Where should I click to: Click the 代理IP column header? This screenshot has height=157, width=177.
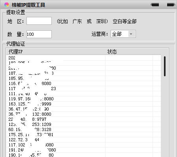pos(56,52)
